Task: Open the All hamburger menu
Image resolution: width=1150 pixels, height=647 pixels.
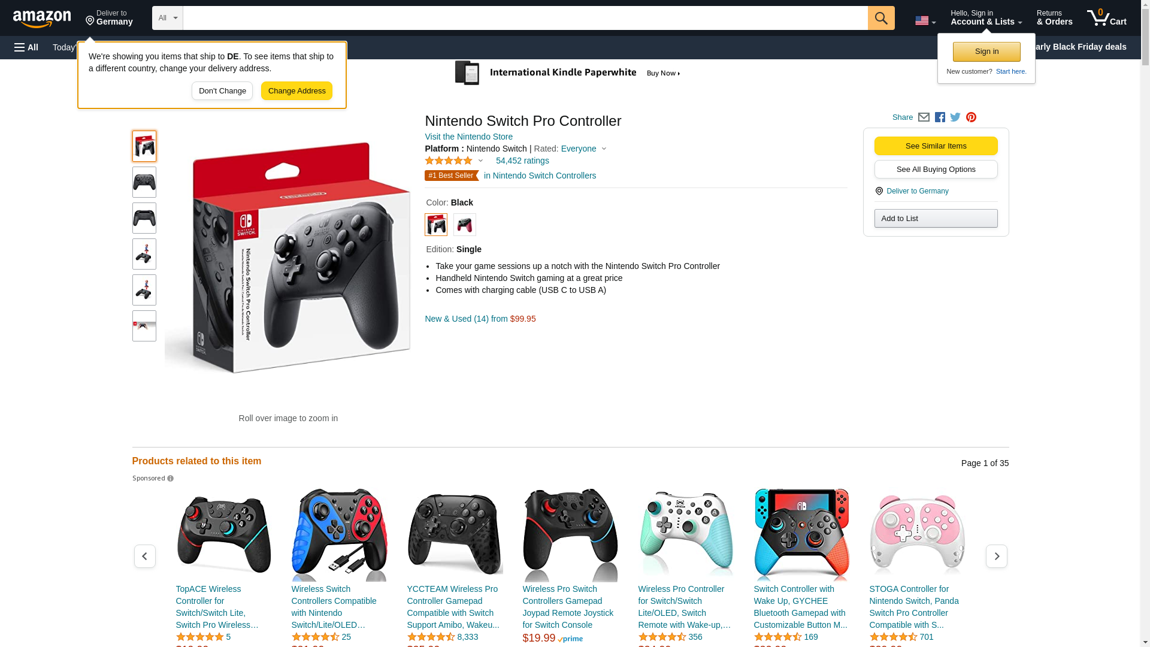Action: [26, 47]
